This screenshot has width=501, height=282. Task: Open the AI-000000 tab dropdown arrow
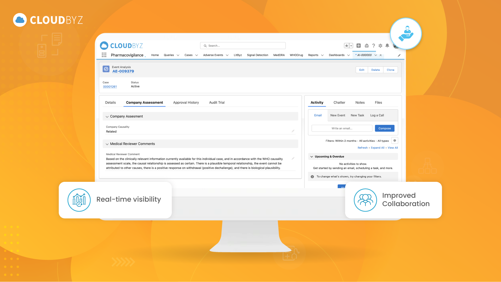(x=375, y=55)
